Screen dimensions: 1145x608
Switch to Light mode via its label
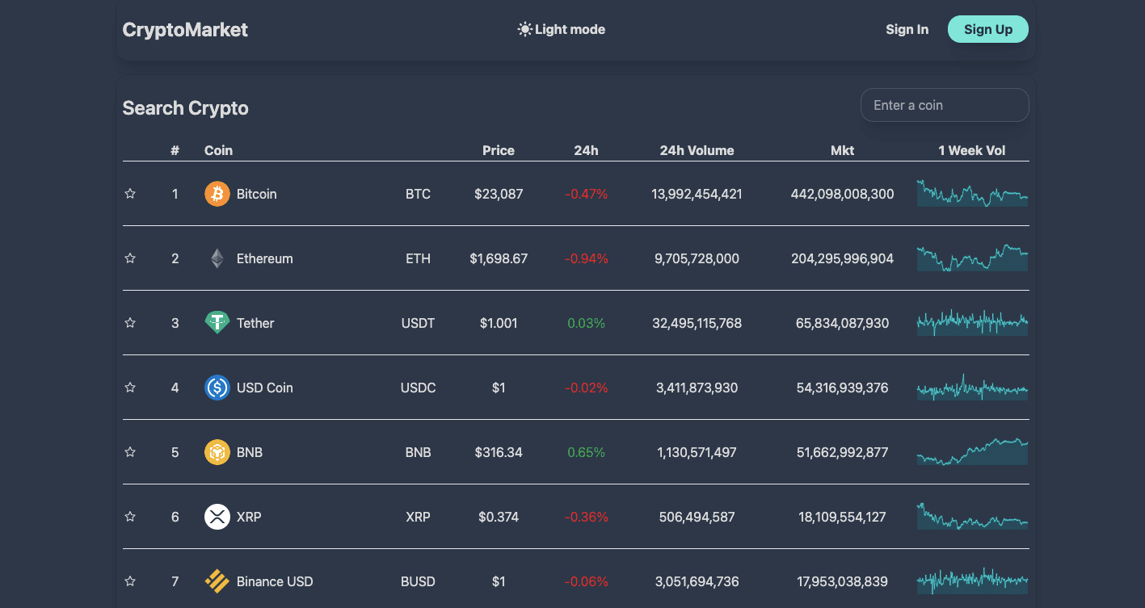coord(570,30)
